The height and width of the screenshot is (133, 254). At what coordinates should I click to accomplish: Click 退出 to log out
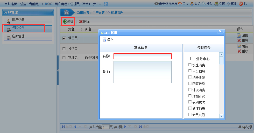tap(244, 4)
